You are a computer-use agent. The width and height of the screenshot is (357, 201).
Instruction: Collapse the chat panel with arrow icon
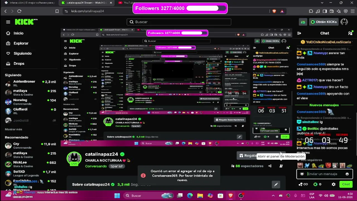pyautogui.click(x=299, y=33)
